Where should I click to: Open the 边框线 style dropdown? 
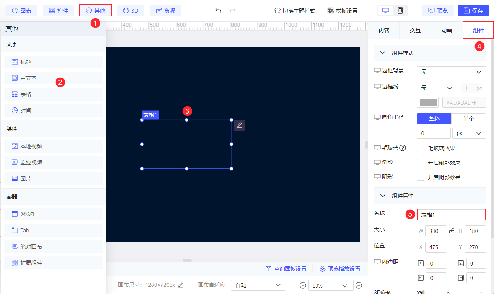[x=437, y=88]
